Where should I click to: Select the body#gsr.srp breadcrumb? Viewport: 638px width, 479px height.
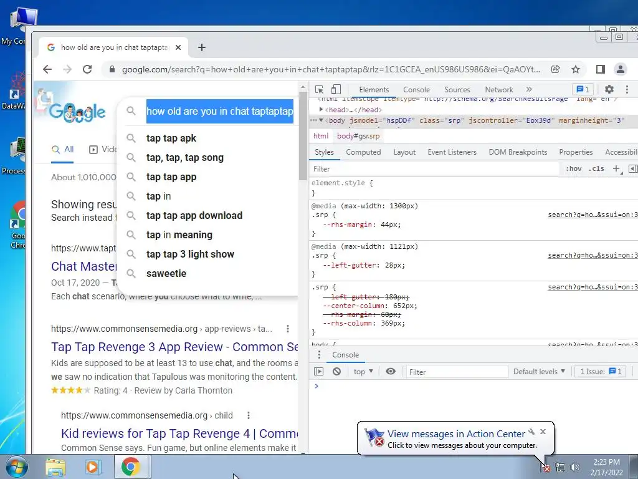[358, 136]
